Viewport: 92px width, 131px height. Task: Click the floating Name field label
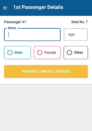tap(12, 28)
